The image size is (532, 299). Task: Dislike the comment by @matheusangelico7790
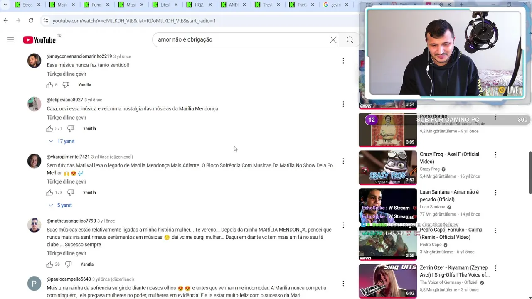click(68, 265)
